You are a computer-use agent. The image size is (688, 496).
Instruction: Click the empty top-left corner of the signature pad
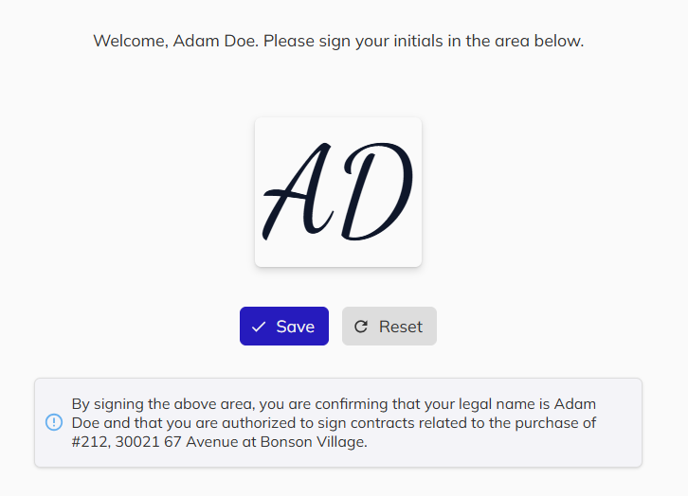pos(268,130)
